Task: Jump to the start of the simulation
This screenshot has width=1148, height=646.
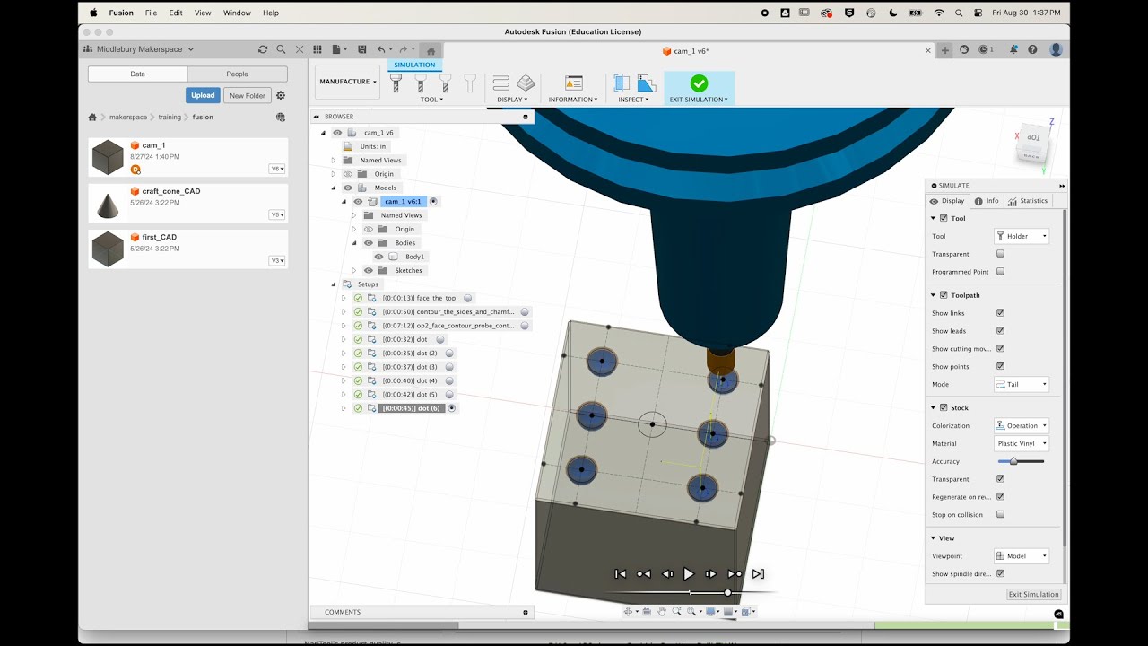Action: pyautogui.click(x=620, y=574)
